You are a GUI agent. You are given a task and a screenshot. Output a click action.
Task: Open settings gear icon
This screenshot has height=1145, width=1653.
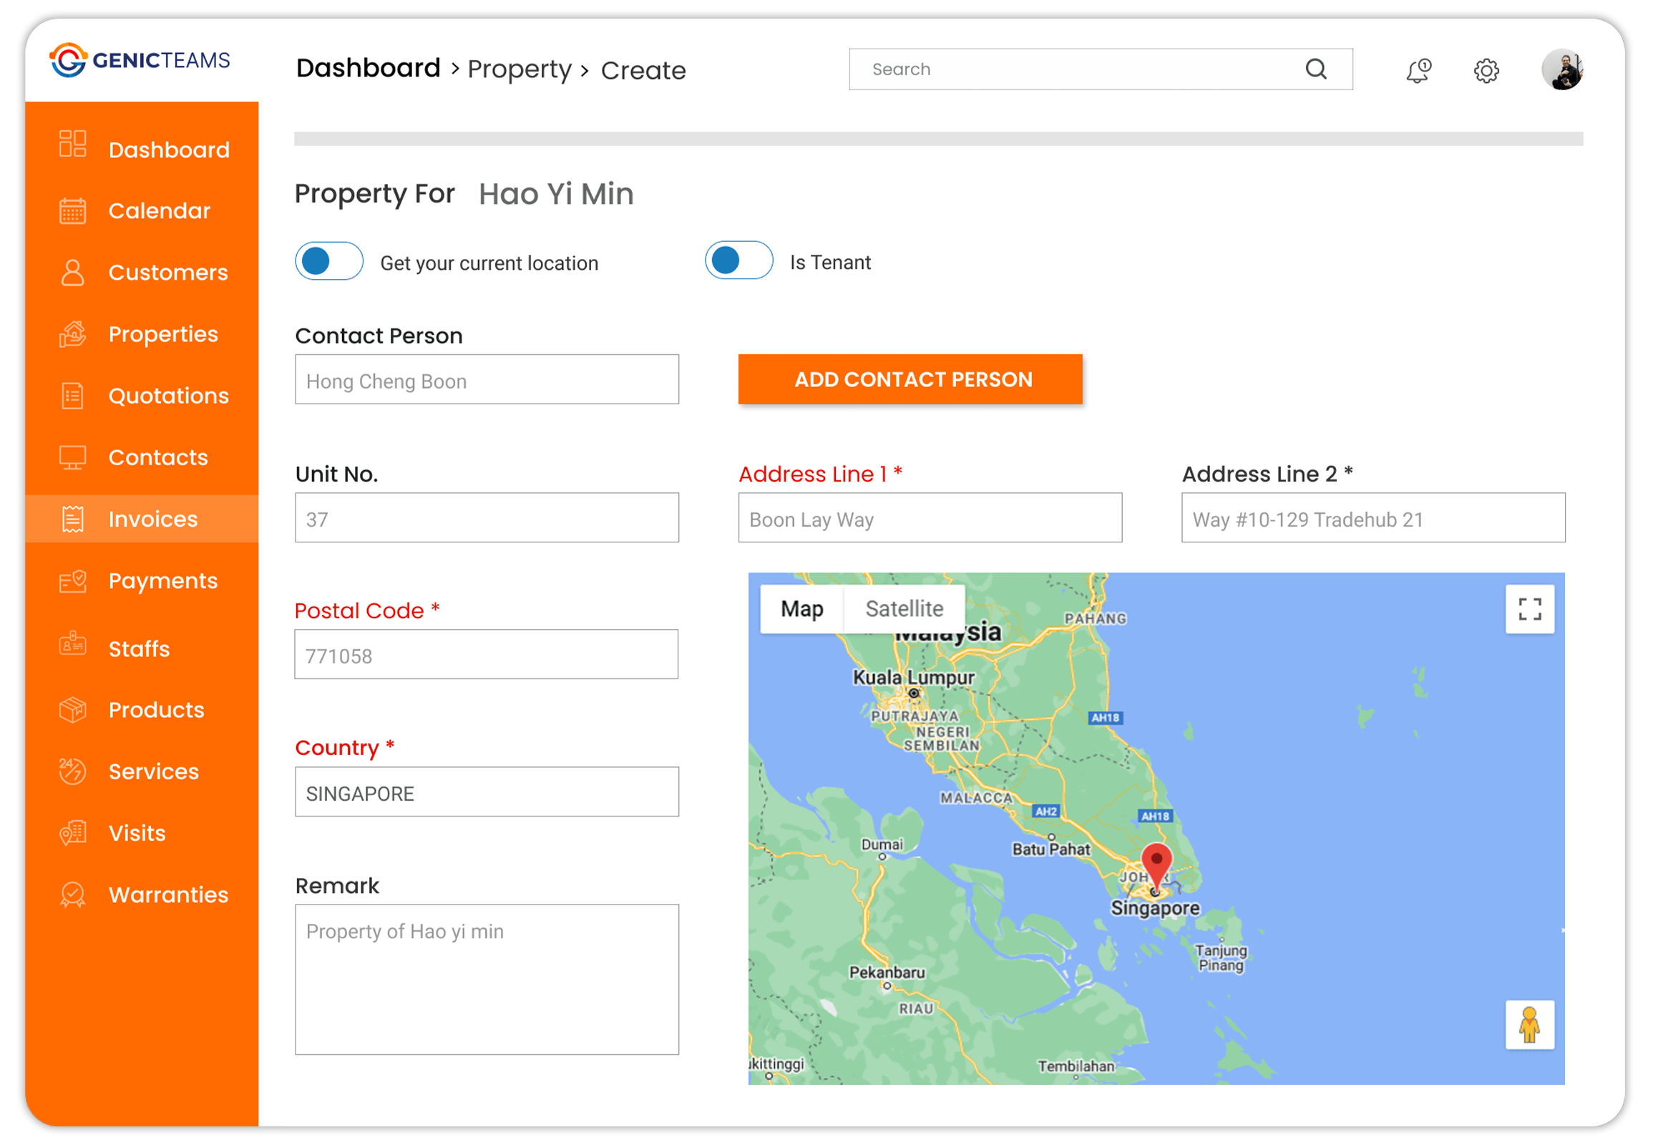[1486, 70]
